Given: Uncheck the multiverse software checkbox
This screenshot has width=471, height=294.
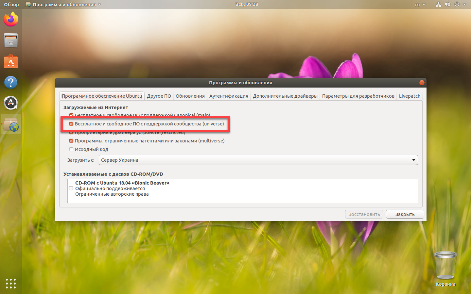Looking at the screenshot, I should tap(71, 141).
